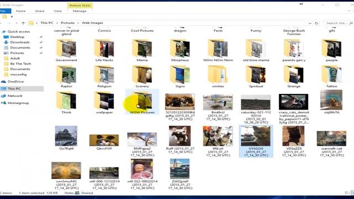Open the Meme folder
The image size is (354, 199).
coord(142,51)
